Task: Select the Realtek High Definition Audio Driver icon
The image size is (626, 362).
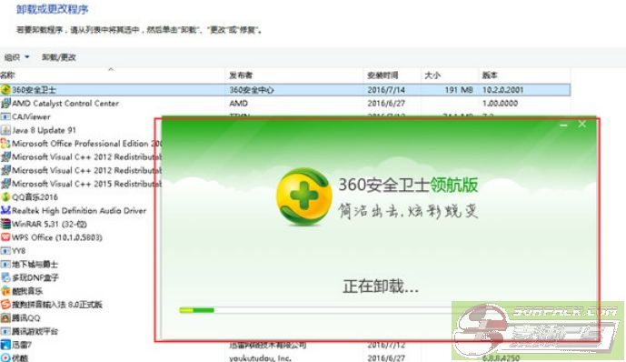Action: pos(5,211)
